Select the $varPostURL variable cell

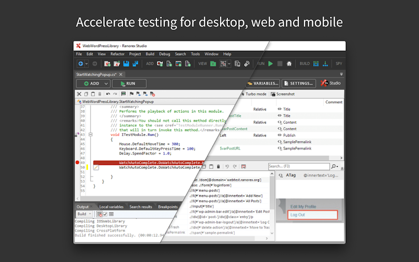pyautogui.click(x=230, y=149)
